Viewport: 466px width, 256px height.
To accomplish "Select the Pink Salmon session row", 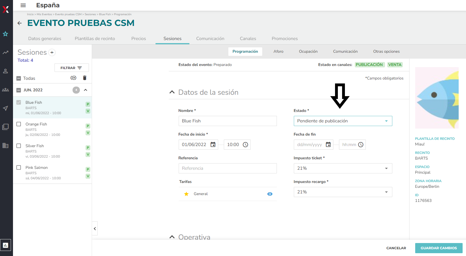I will tap(52, 173).
